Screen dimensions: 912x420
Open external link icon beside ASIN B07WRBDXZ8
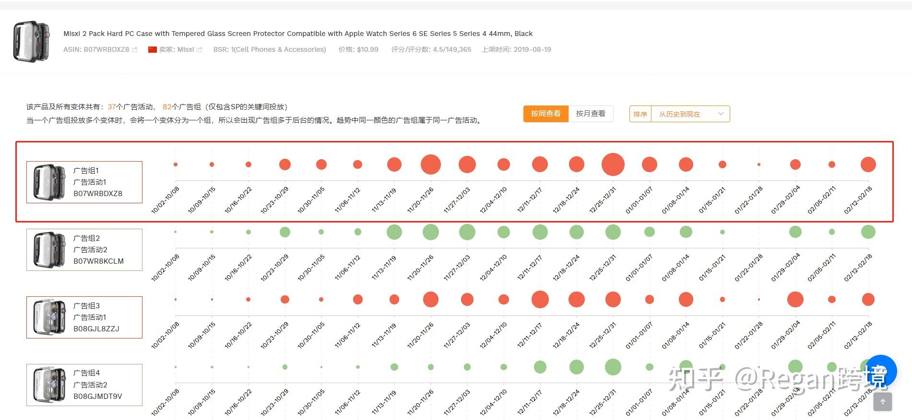135,49
